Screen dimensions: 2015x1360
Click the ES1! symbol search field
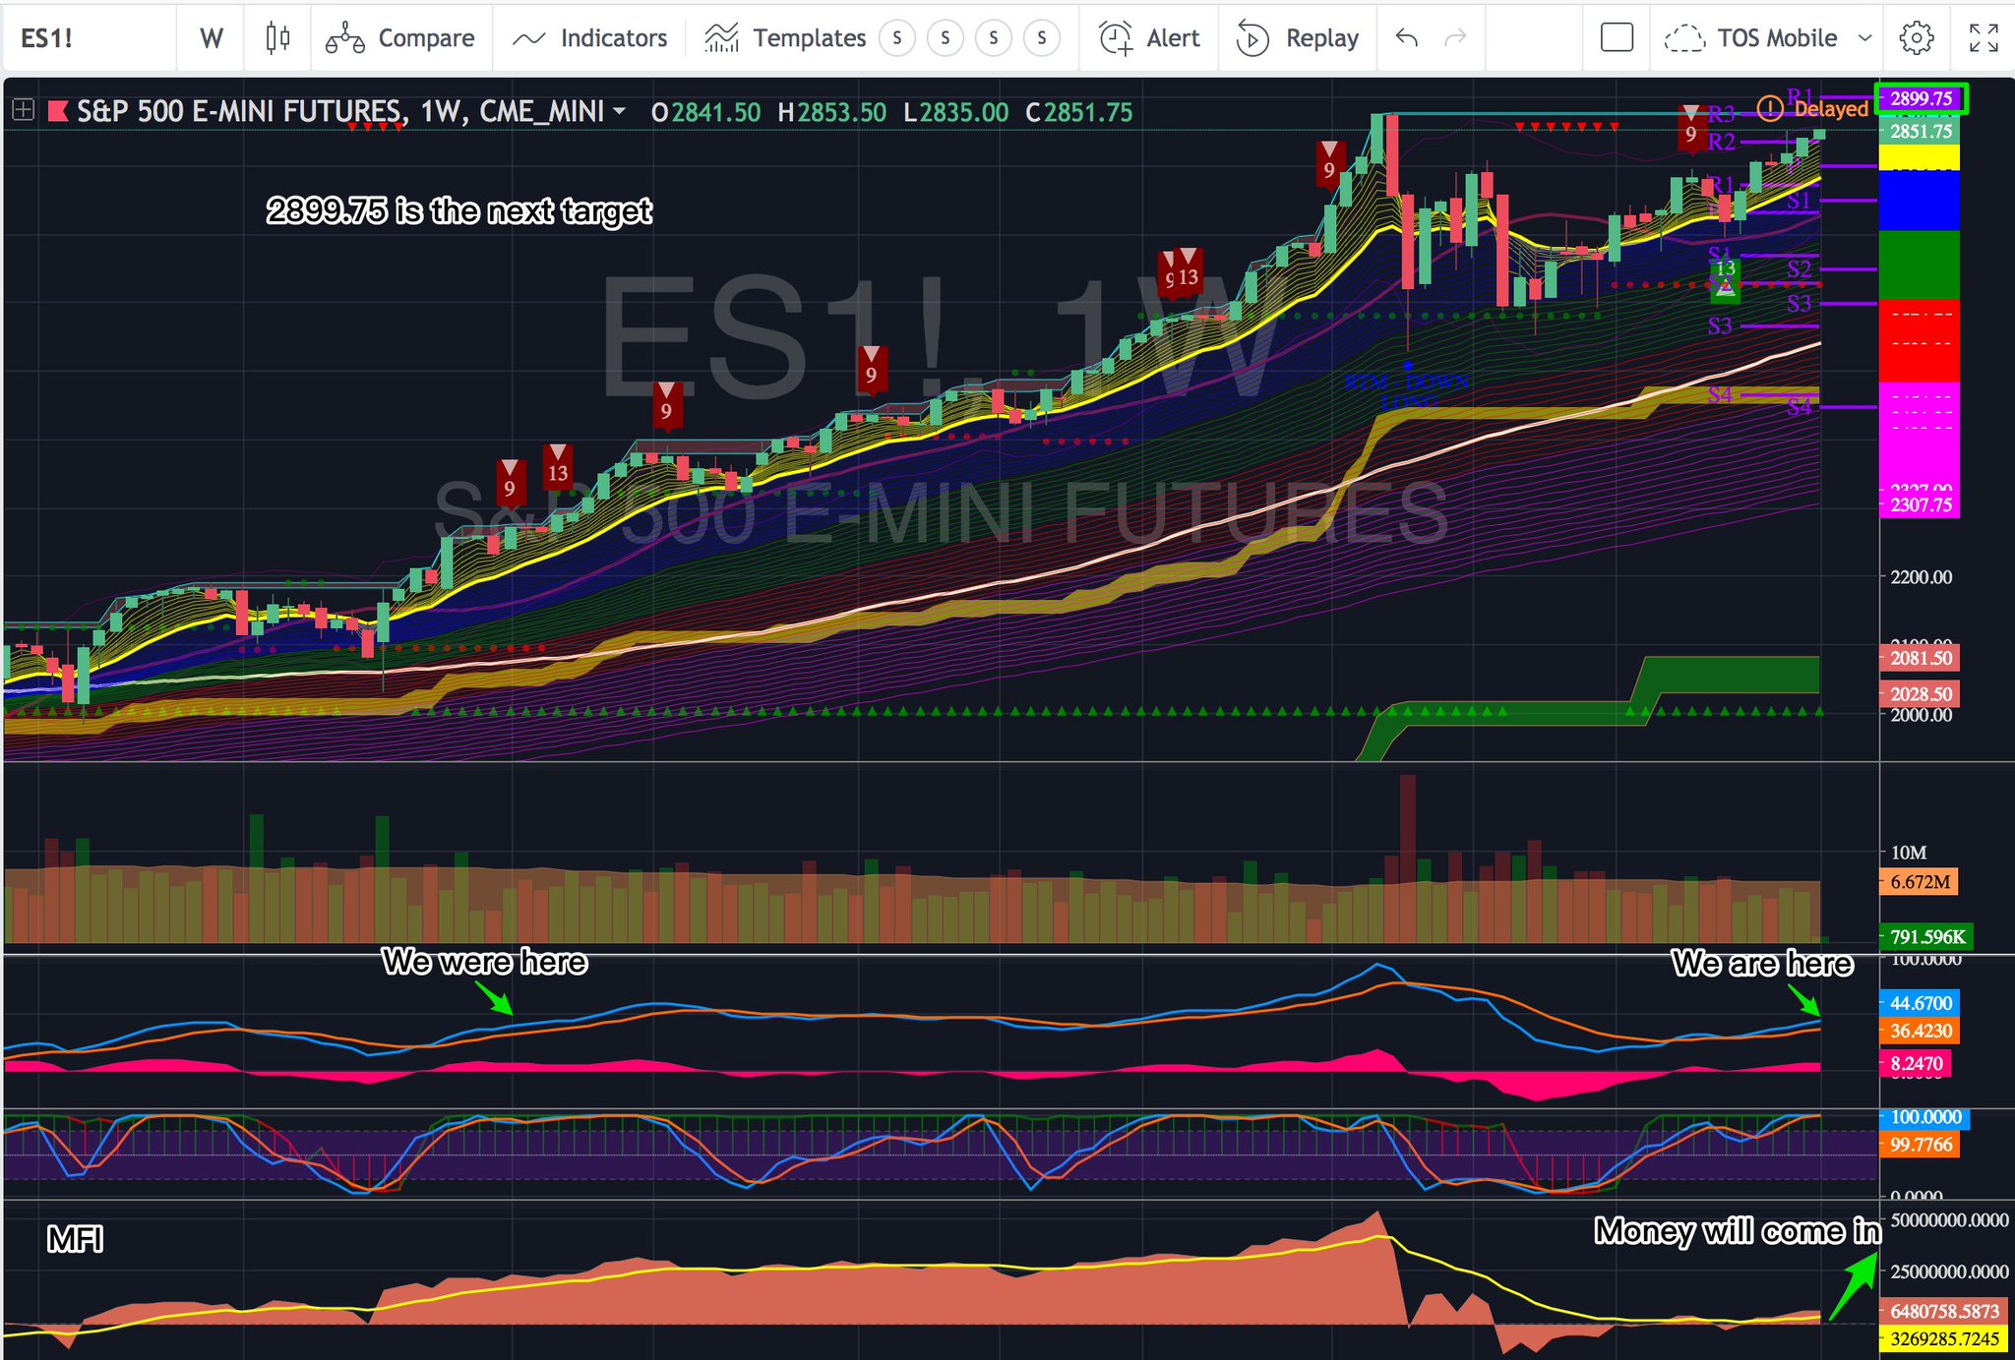(89, 38)
